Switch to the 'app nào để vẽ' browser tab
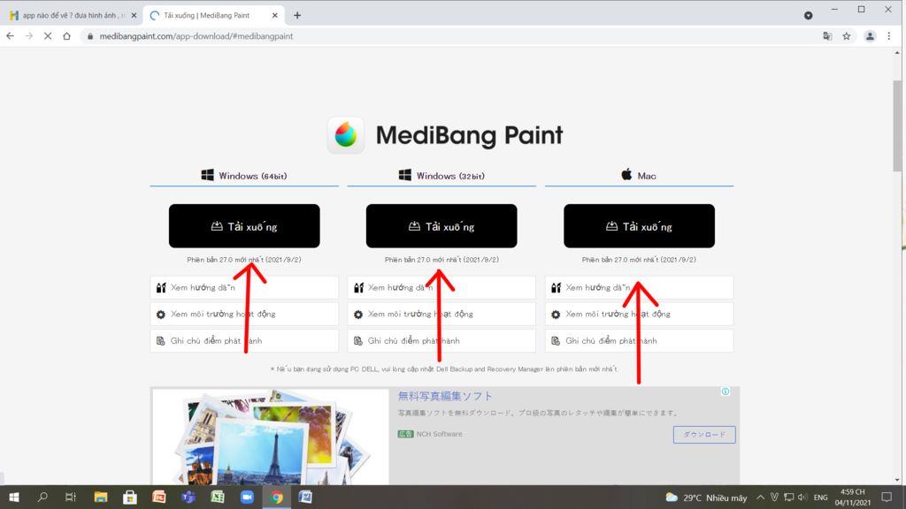Viewport: 906px width, 509px height. (x=71, y=16)
